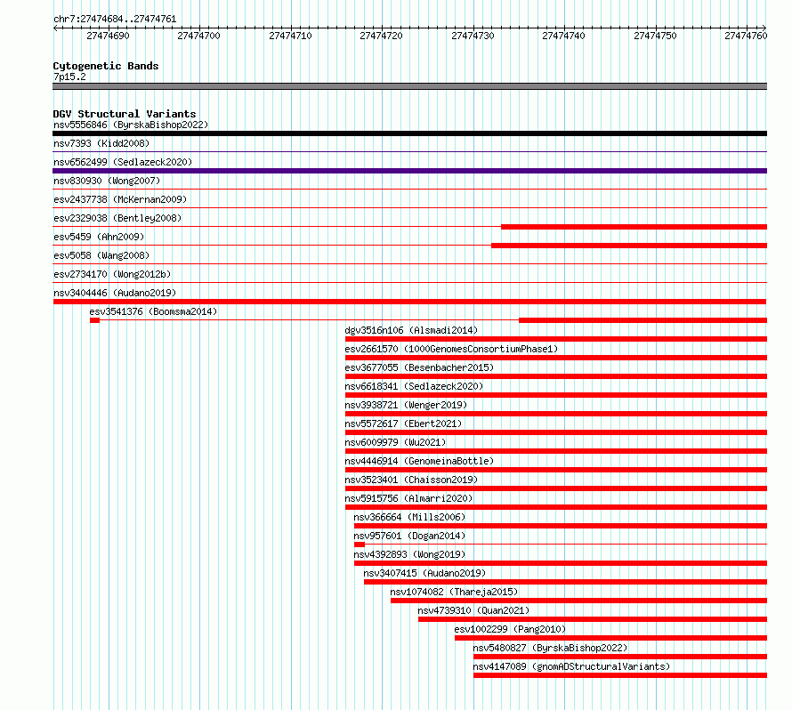Screen dimensions: 792x710
Task: Select the purple nsv6562499 variant bar
Action: click(409, 171)
